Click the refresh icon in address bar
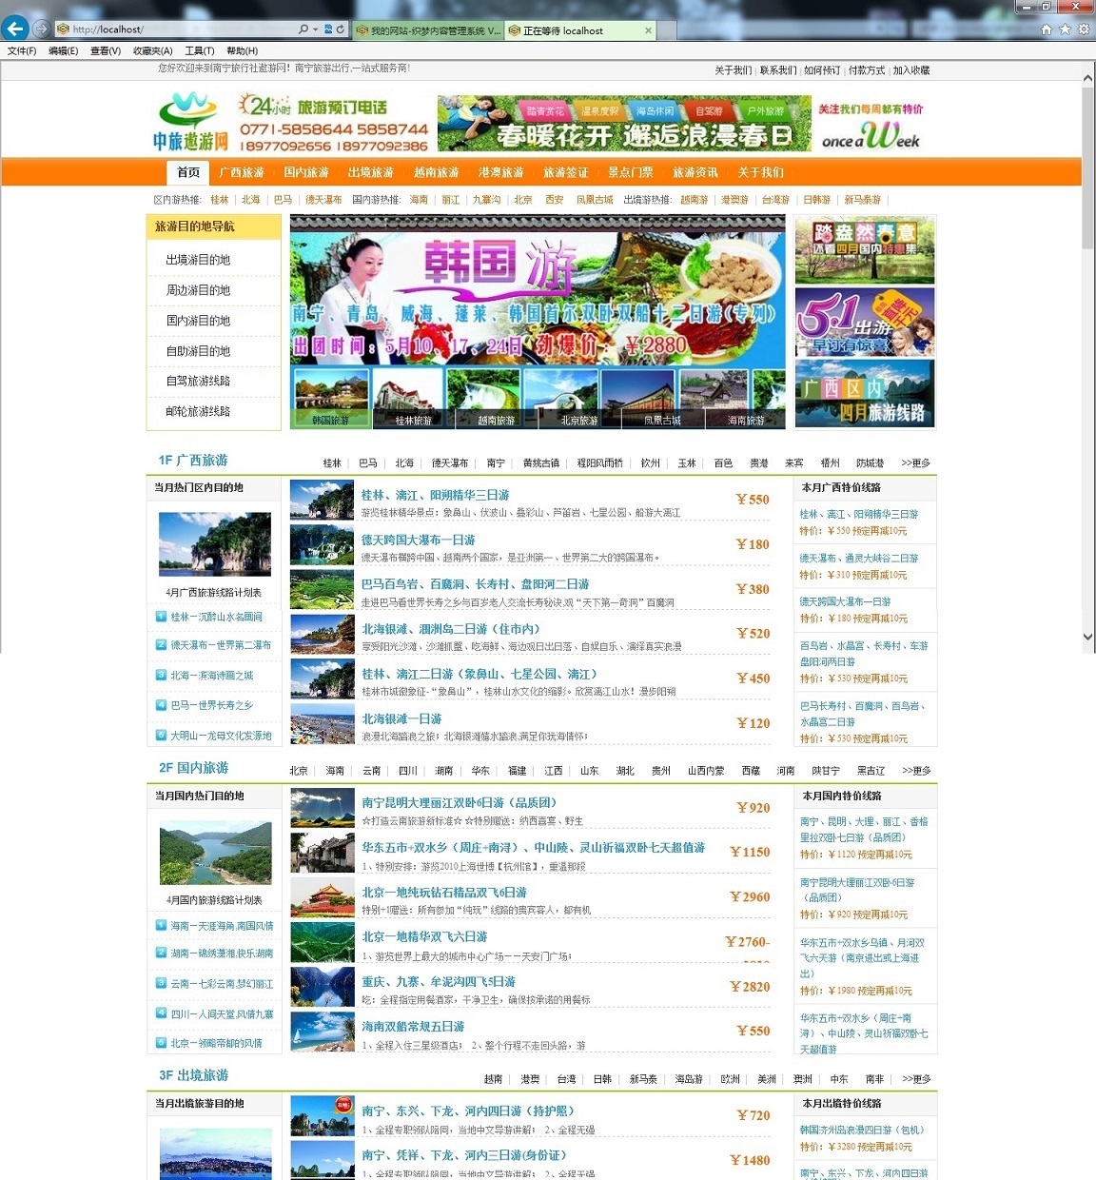 tap(341, 29)
